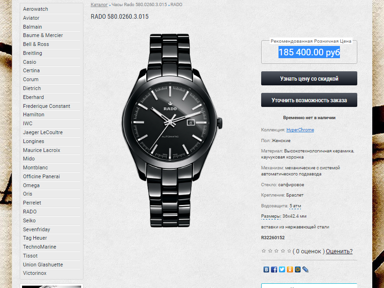Open the Omega brand in the sidebar

click(31, 185)
